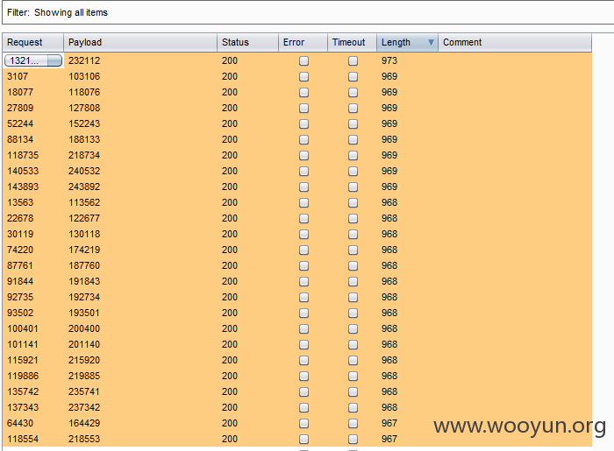Toggle Timeout checkbox for payload 218553
The height and width of the screenshot is (451, 614).
tap(353, 440)
